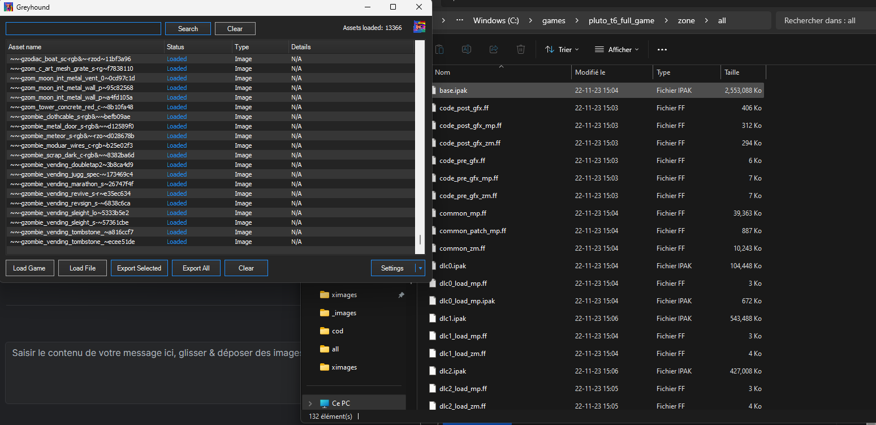876x425 pixels.
Task: Sort by the Nom column header in Explorer
Action: [500, 72]
